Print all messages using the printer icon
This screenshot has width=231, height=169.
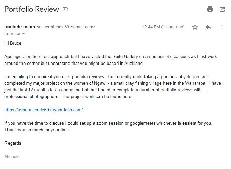[210, 9]
